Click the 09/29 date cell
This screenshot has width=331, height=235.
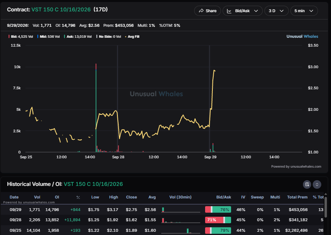[x=15, y=209]
